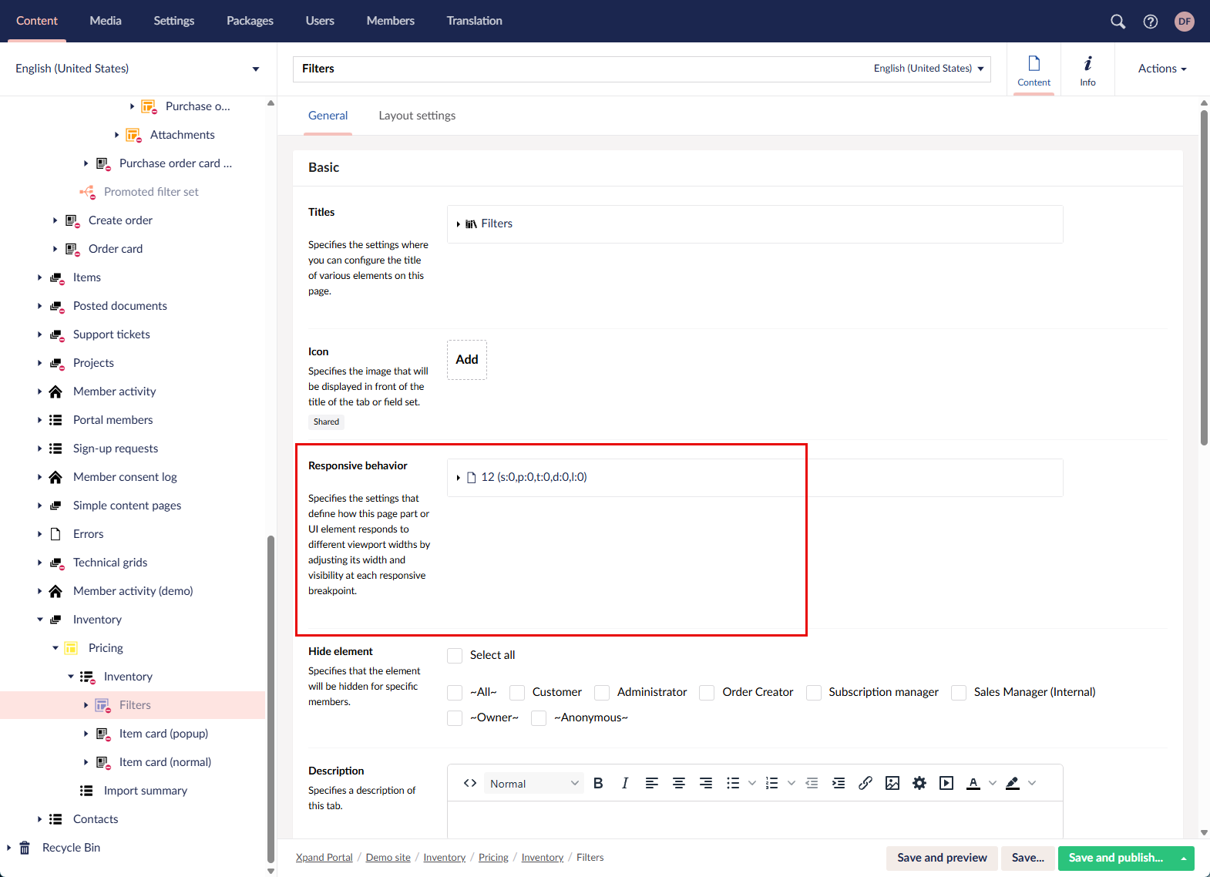Select Item card (popup) in tree

coord(163,734)
